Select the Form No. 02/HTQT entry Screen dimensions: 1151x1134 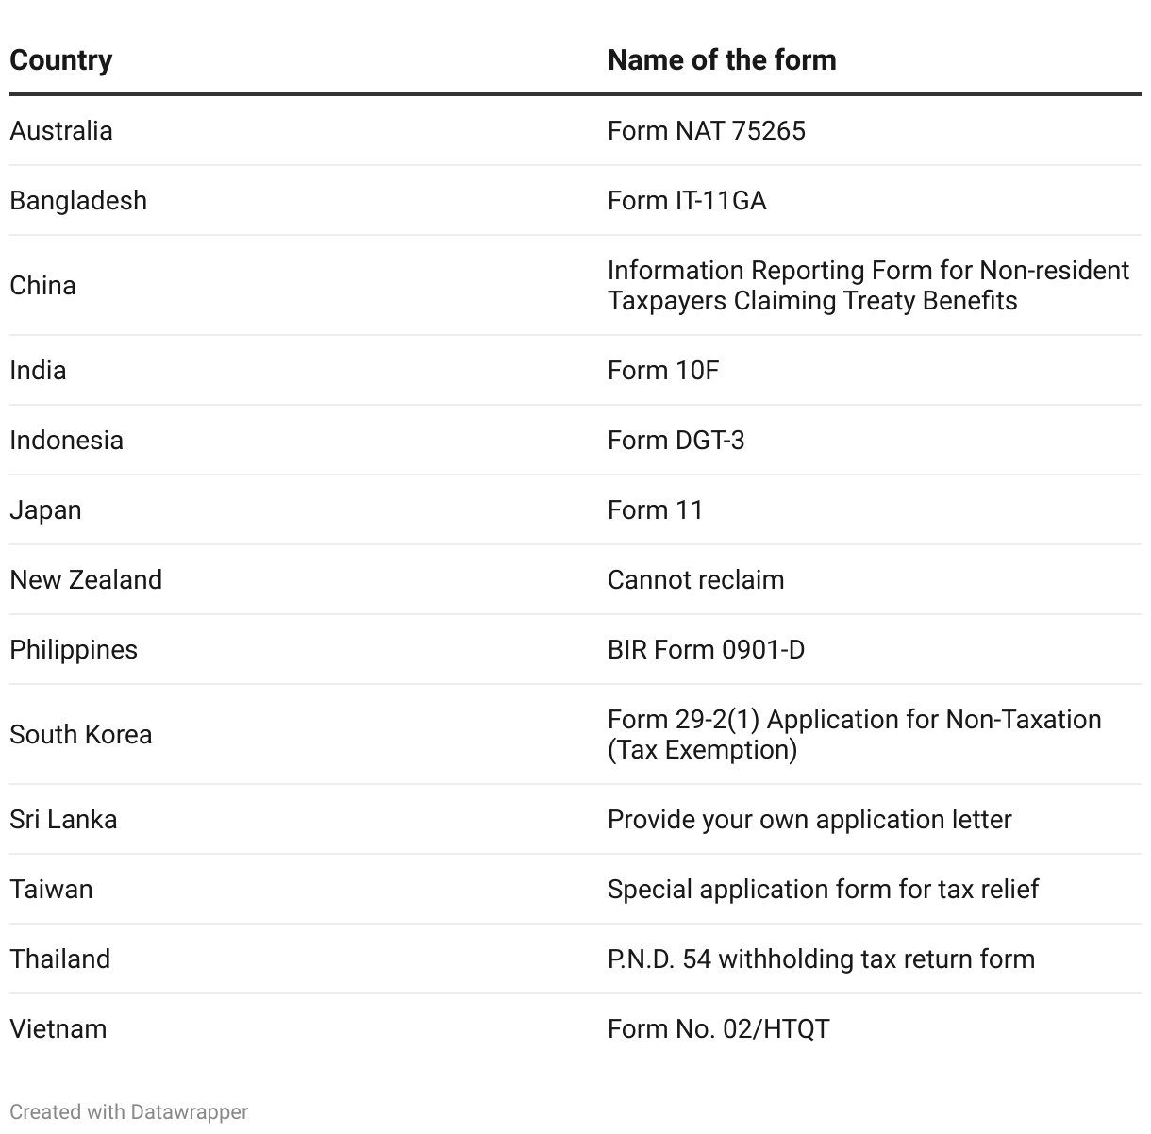pyautogui.click(x=718, y=1028)
